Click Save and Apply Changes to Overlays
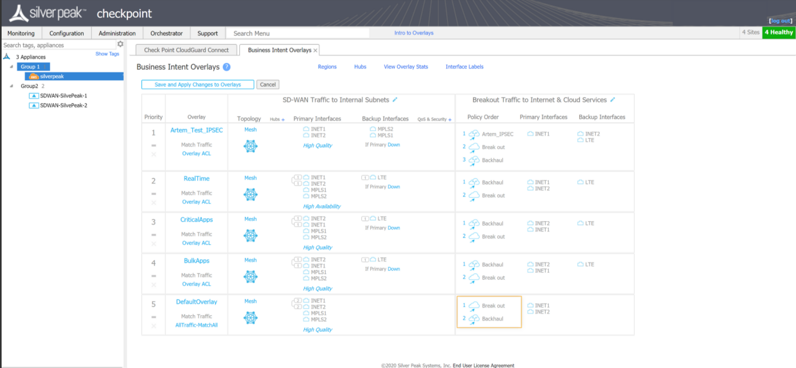 click(198, 85)
